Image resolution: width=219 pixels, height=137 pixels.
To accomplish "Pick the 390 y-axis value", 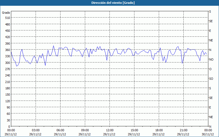I will tap(8, 44).
